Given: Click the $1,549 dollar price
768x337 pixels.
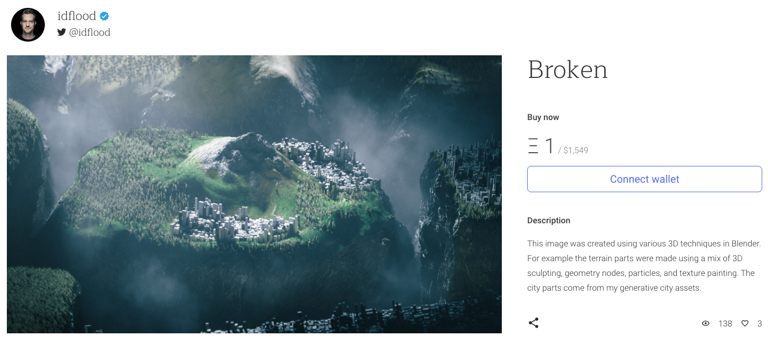Looking at the screenshot, I should [x=576, y=151].
